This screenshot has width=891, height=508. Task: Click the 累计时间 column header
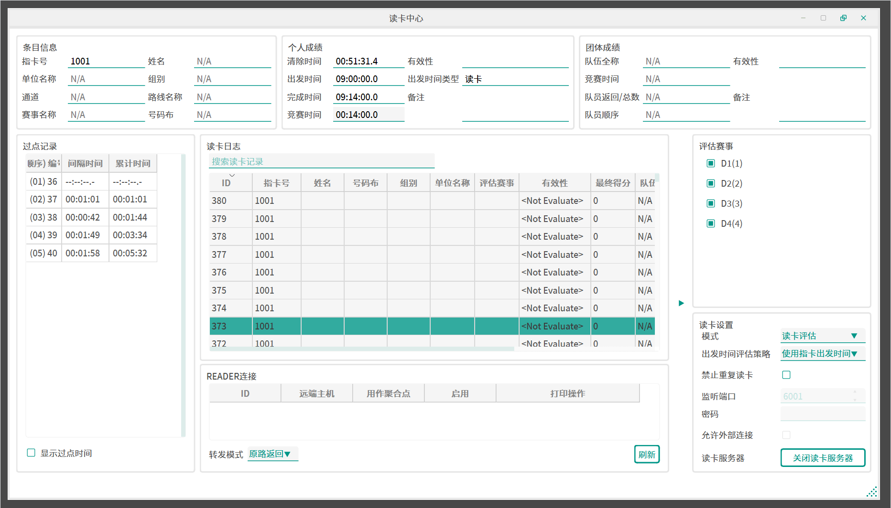click(133, 163)
